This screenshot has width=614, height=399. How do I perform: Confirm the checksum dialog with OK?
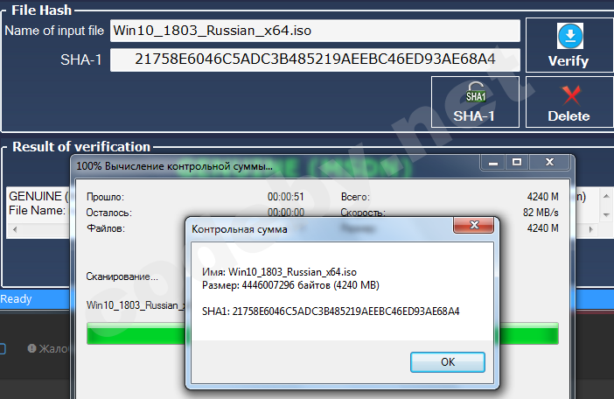click(448, 361)
